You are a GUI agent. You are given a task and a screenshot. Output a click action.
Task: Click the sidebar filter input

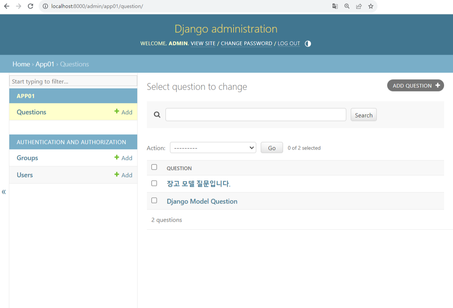tap(73, 81)
